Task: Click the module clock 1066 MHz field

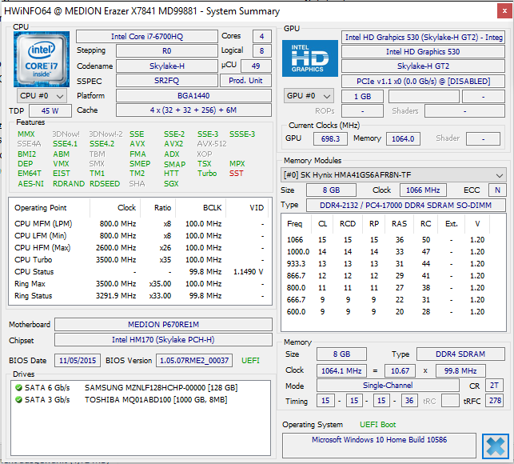Action: 423,190
